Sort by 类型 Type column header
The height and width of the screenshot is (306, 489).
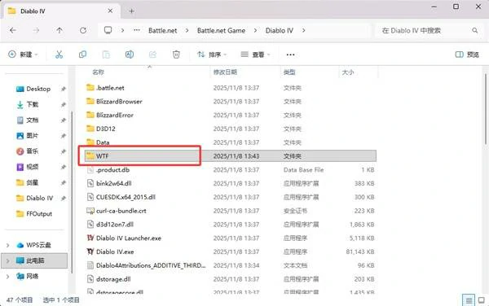pyautogui.click(x=289, y=72)
